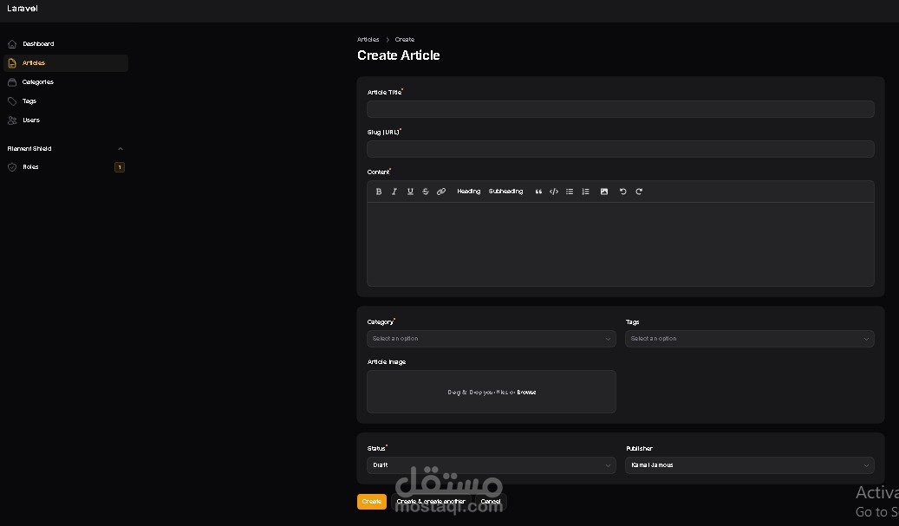This screenshot has width=899, height=526.
Task: Click the Article Image drag and drop area
Action: (492, 392)
